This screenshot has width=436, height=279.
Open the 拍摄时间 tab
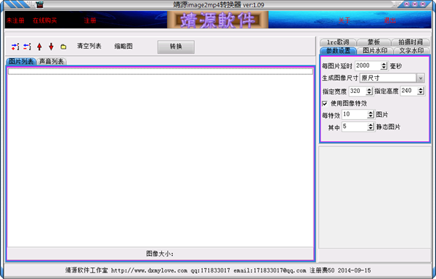pos(411,42)
